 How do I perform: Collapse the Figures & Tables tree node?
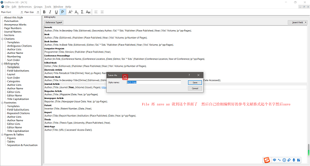[x=2, y=135]
